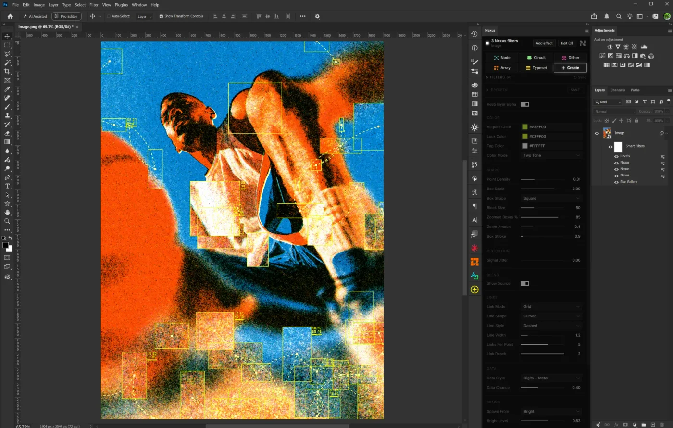Hide the Blur Gallery smart filter

point(616,182)
